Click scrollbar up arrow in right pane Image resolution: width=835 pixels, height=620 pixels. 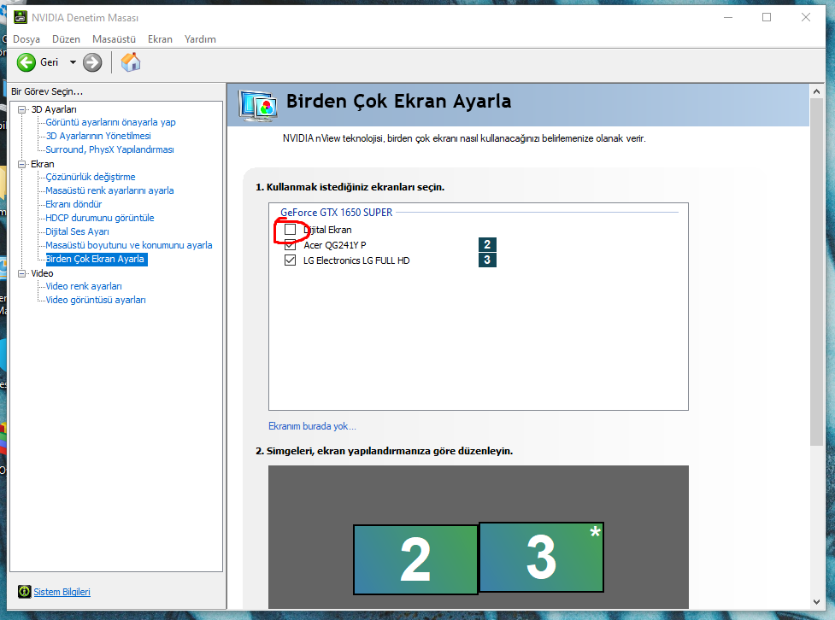click(816, 91)
